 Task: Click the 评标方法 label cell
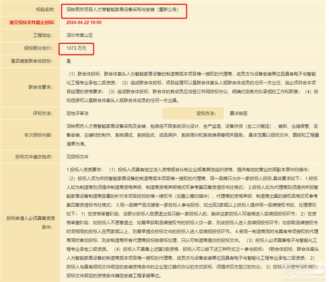[44, 113]
